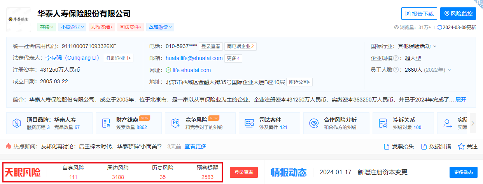The image size is (483, 184).
Task: Click the 财产线索 card title
Action: pyautogui.click(x=127, y=120)
